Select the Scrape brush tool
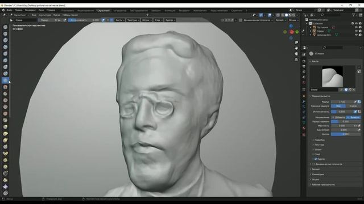364x204 pixels. point(5,107)
